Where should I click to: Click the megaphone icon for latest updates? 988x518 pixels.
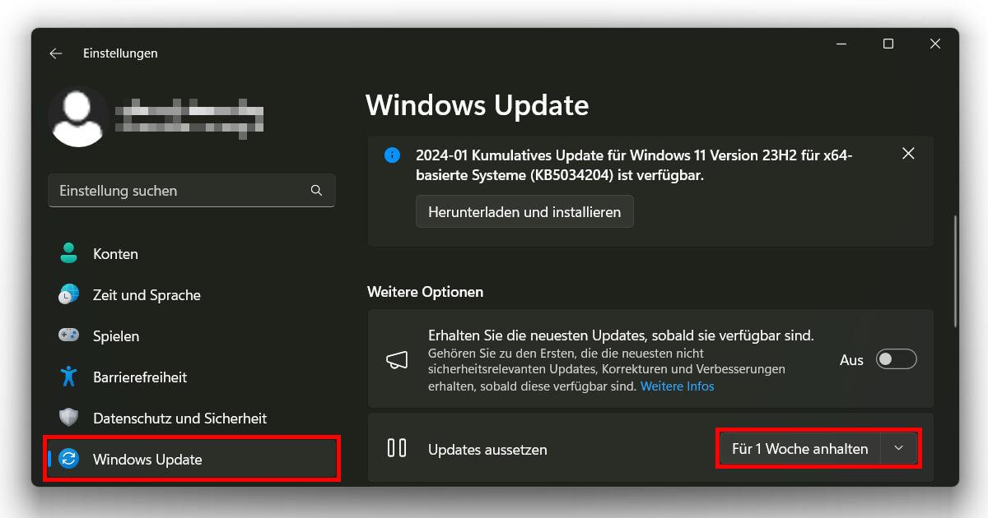coord(398,358)
